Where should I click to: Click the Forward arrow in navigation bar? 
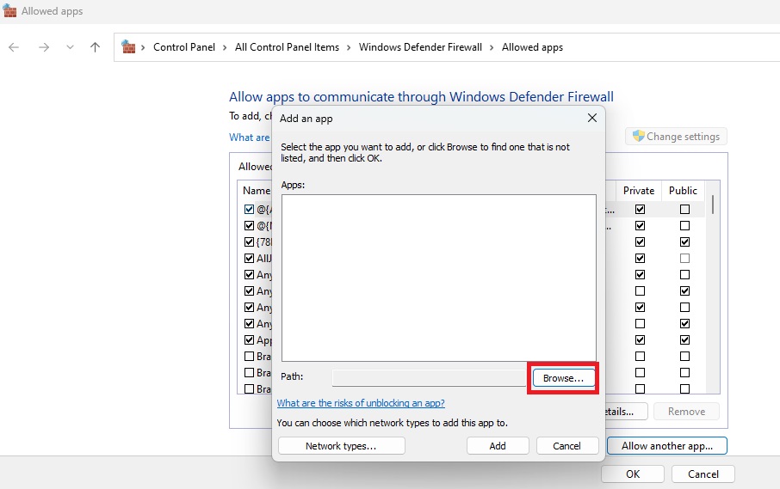pos(44,47)
